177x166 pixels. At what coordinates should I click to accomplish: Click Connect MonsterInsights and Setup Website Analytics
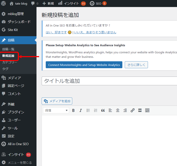click(x=84, y=65)
